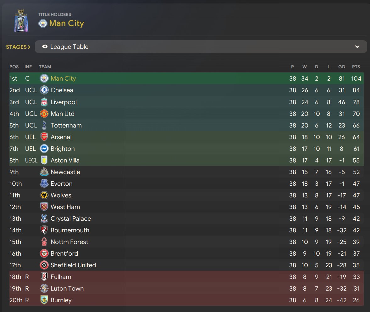Screen dimensions: 370x312
Task: Open Man City title holders link
Action: click(67, 23)
